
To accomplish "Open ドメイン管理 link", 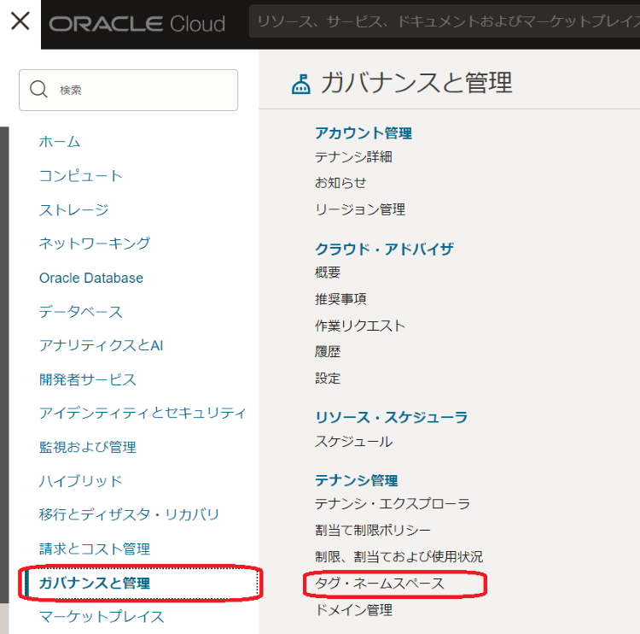I will click(x=353, y=610).
